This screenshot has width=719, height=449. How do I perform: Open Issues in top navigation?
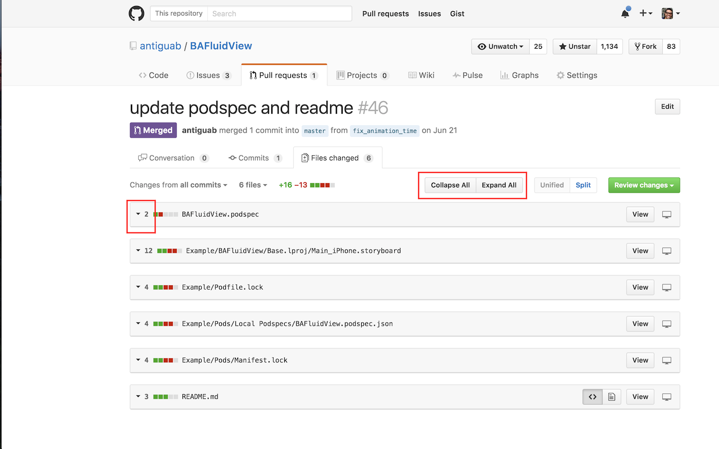click(x=429, y=13)
